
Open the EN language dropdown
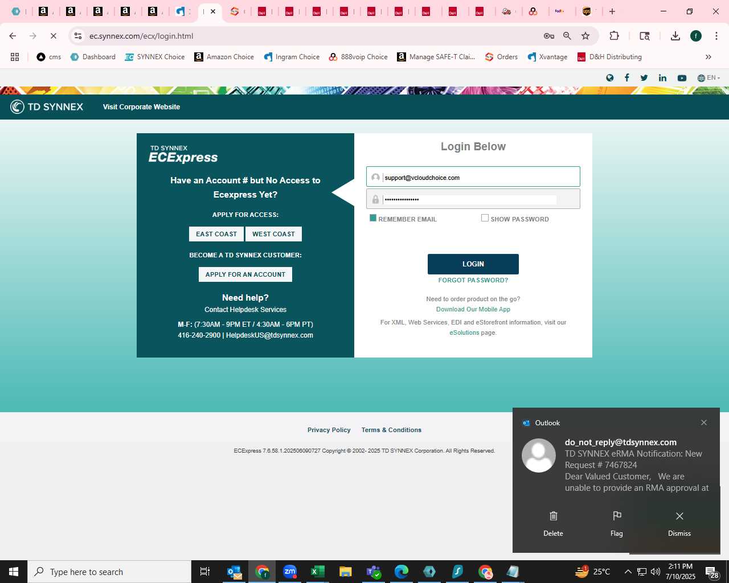point(709,78)
